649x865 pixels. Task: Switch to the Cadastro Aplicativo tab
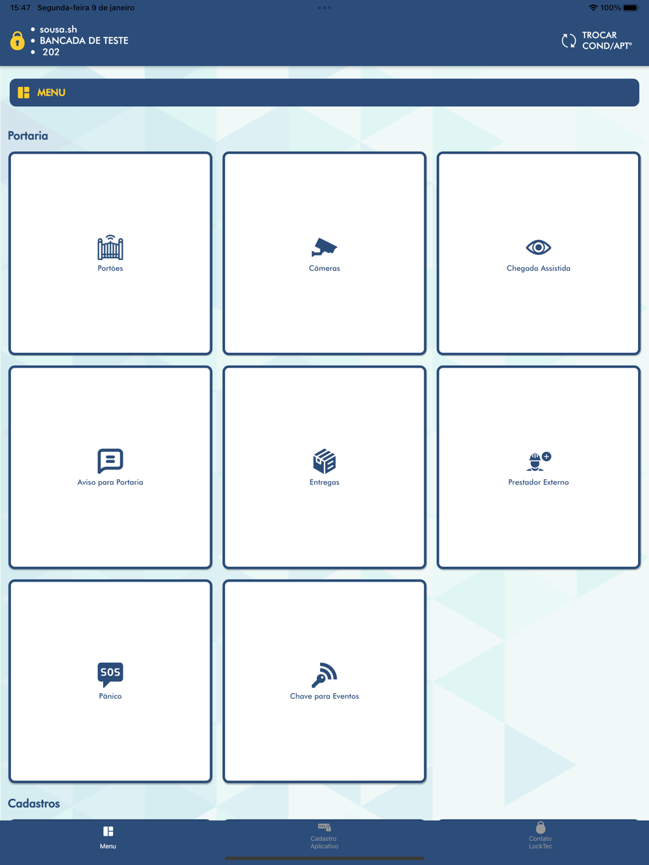pos(324,836)
